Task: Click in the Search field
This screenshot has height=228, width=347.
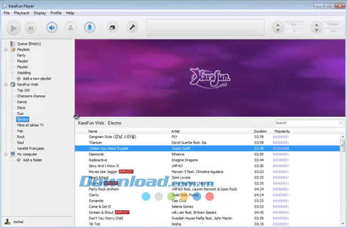Action: pyautogui.click(x=307, y=123)
